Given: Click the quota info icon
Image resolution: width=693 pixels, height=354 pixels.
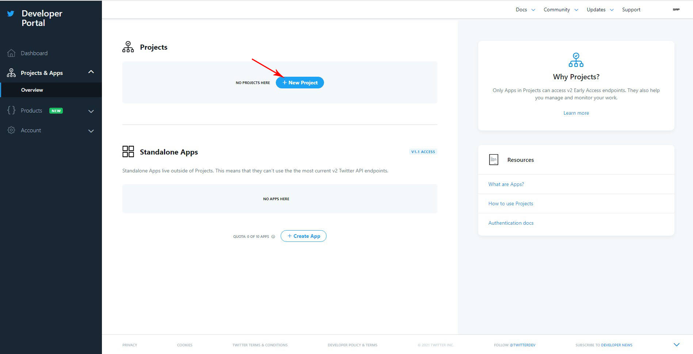Looking at the screenshot, I should point(273,237).
